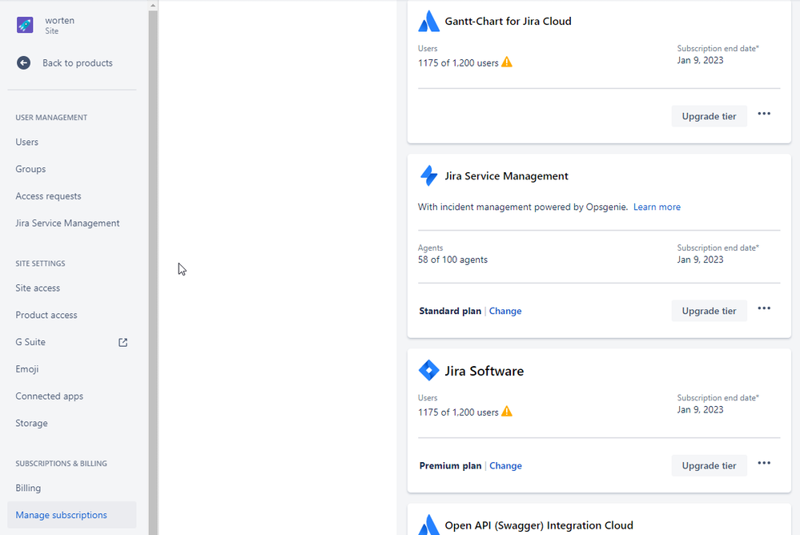Click the Premium plan label
The height and width of the screenshot is (535, 800).
[450, 465]
